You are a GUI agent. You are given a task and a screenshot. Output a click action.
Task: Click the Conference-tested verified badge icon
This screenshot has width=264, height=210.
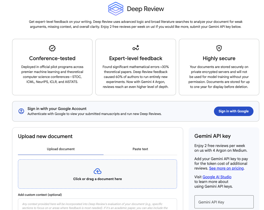click(x=52, y=48)
